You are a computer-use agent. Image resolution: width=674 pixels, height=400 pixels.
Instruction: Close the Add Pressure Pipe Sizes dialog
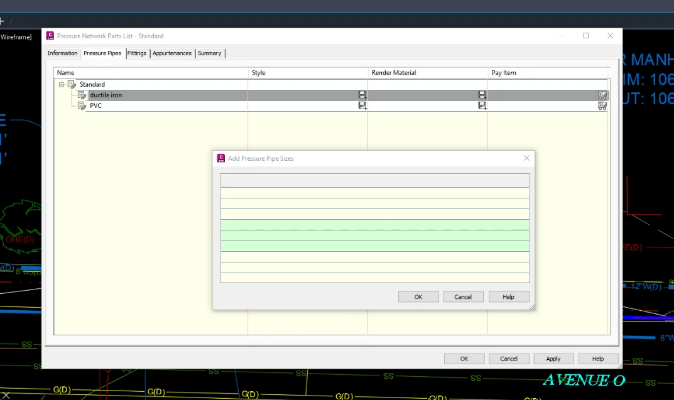[526, 158]
